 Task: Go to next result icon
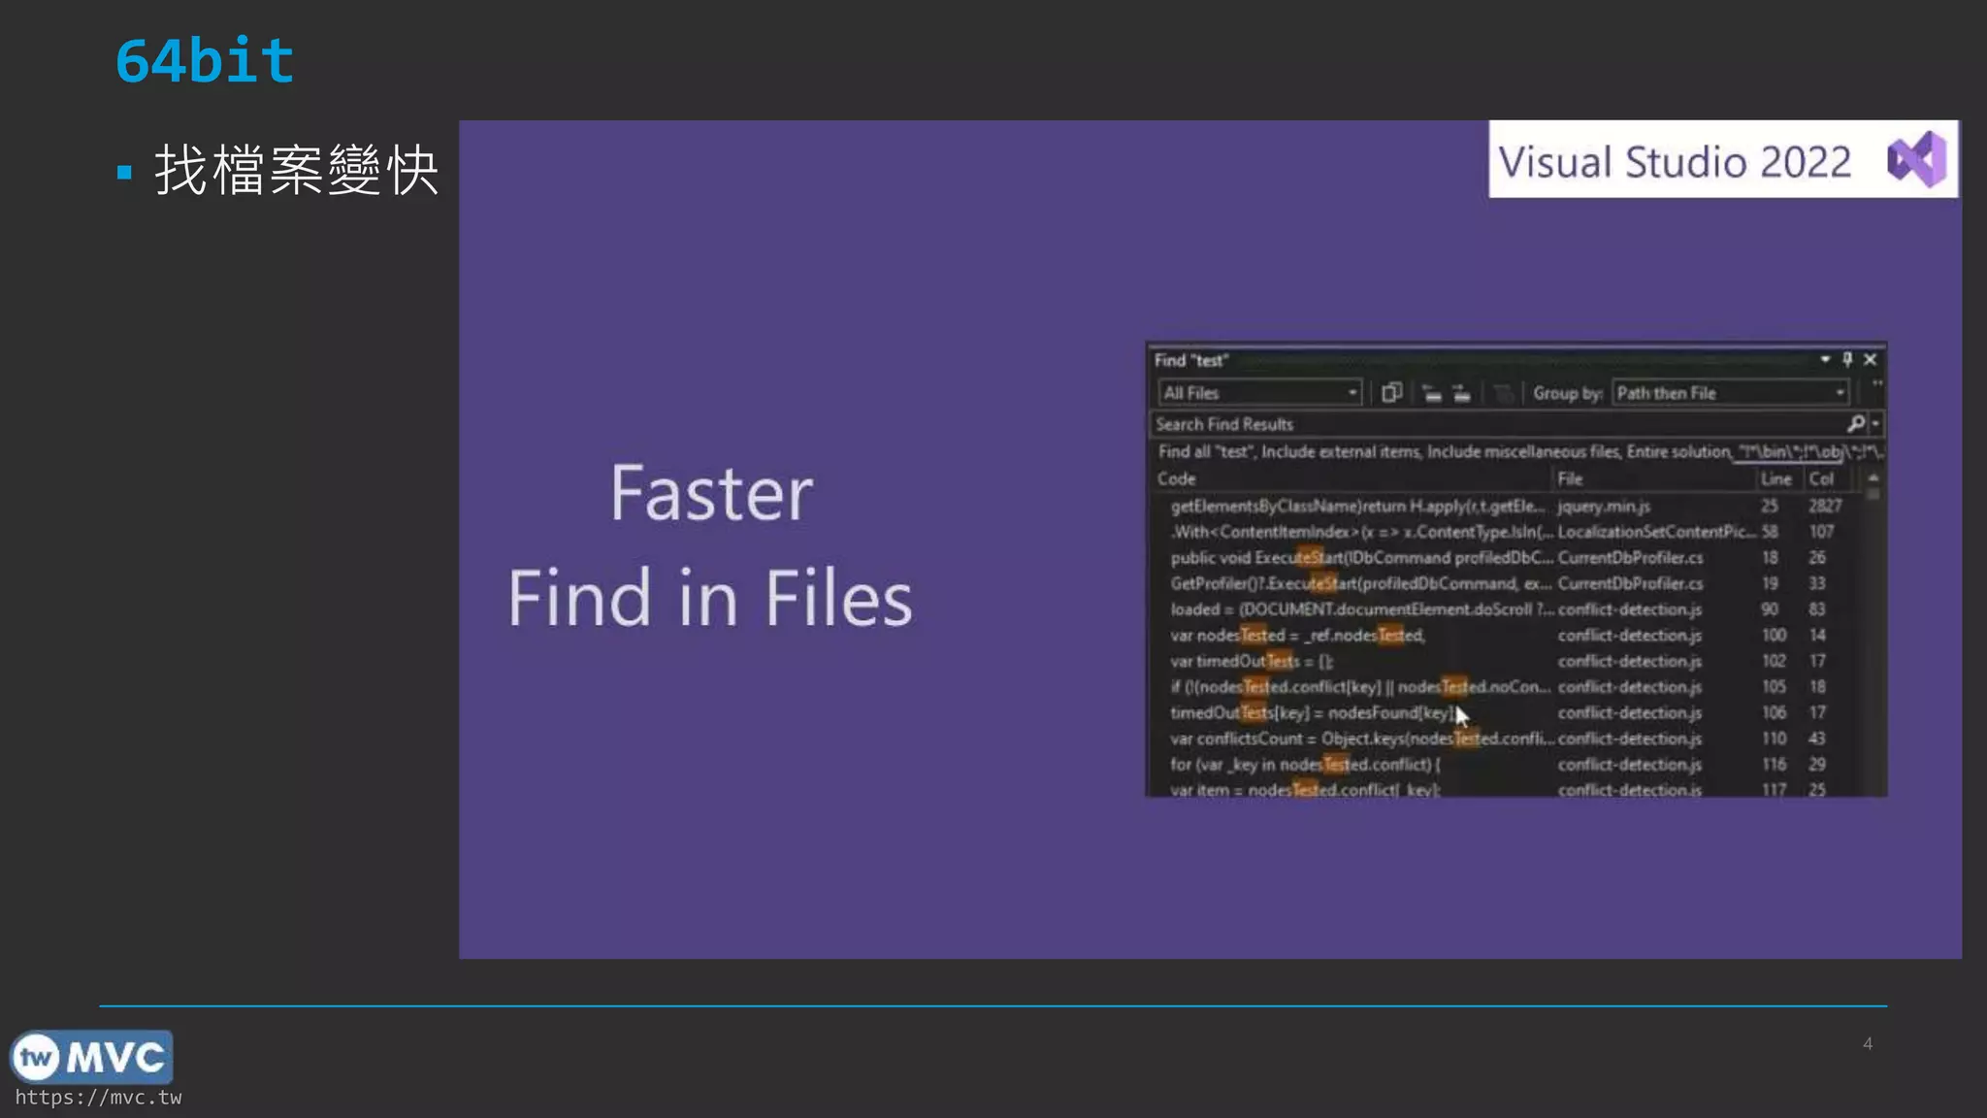(x=1461, y=393)
